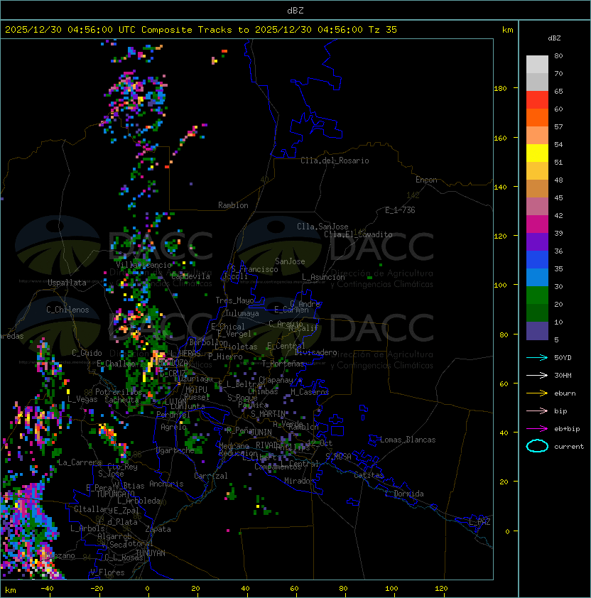Select the pink bip arrow legend symbol
The height and width of the screenshot is (598, 591).
click(x=537, y=411)
